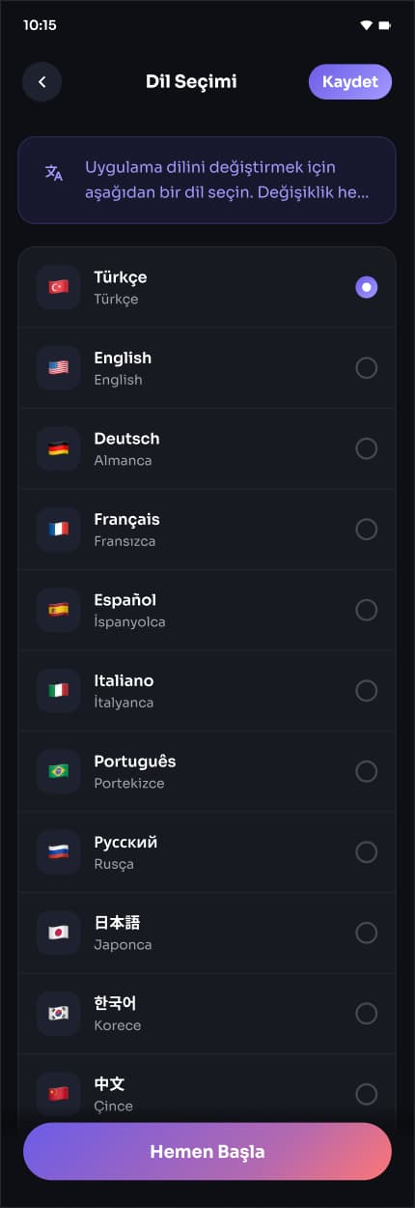Tap the United States flag icon
415x1208 pixels.
point(58,367)
